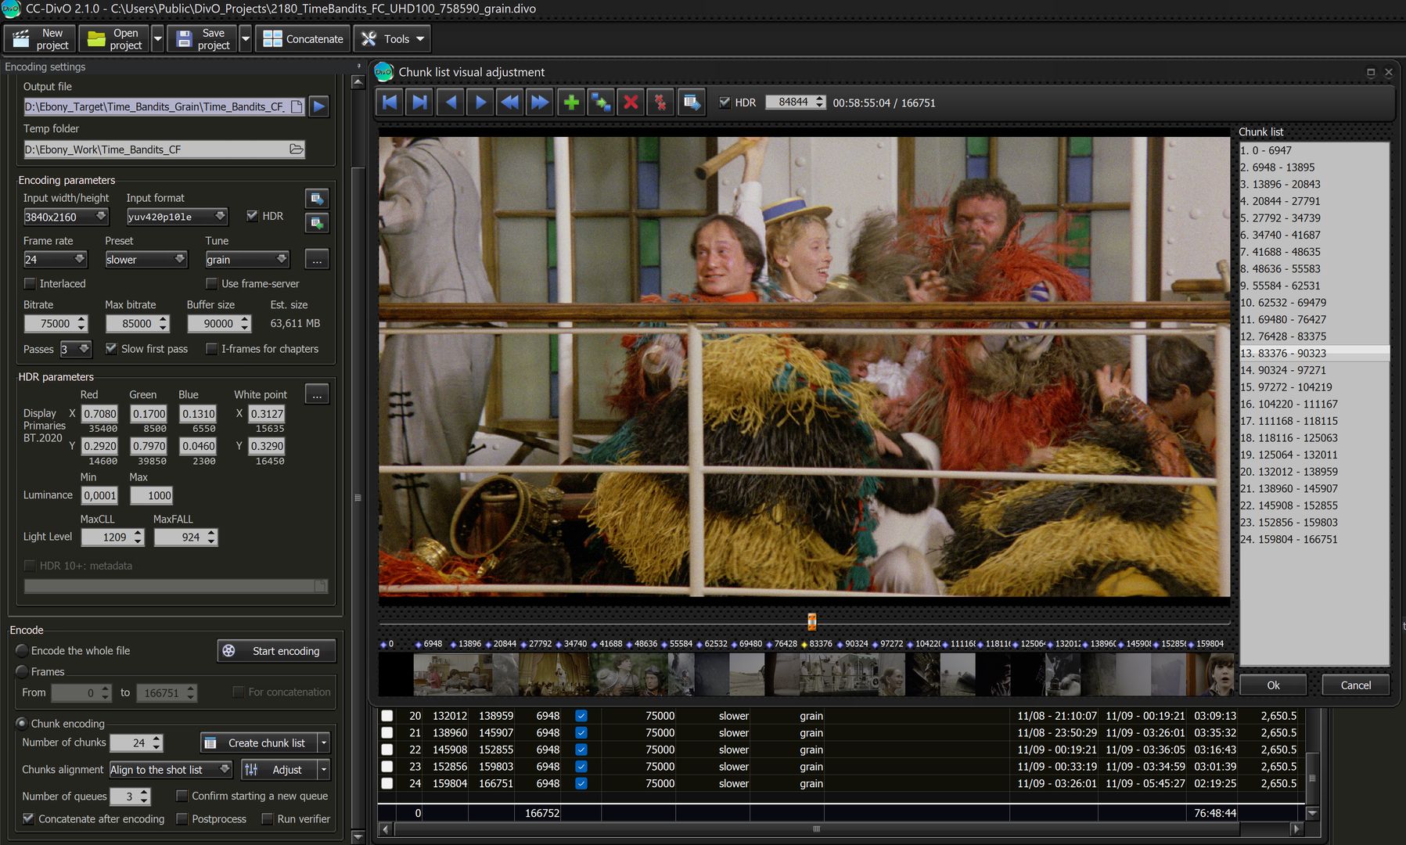Tick the checkbox for chunk row 24
The height and width of the screenshot is (845, 1406).
pos(387,783)
